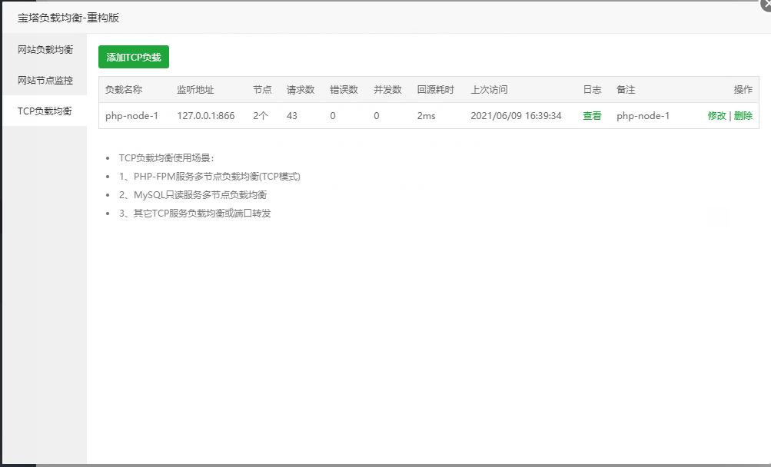Click the 2个 node count cell

point(261,116)
